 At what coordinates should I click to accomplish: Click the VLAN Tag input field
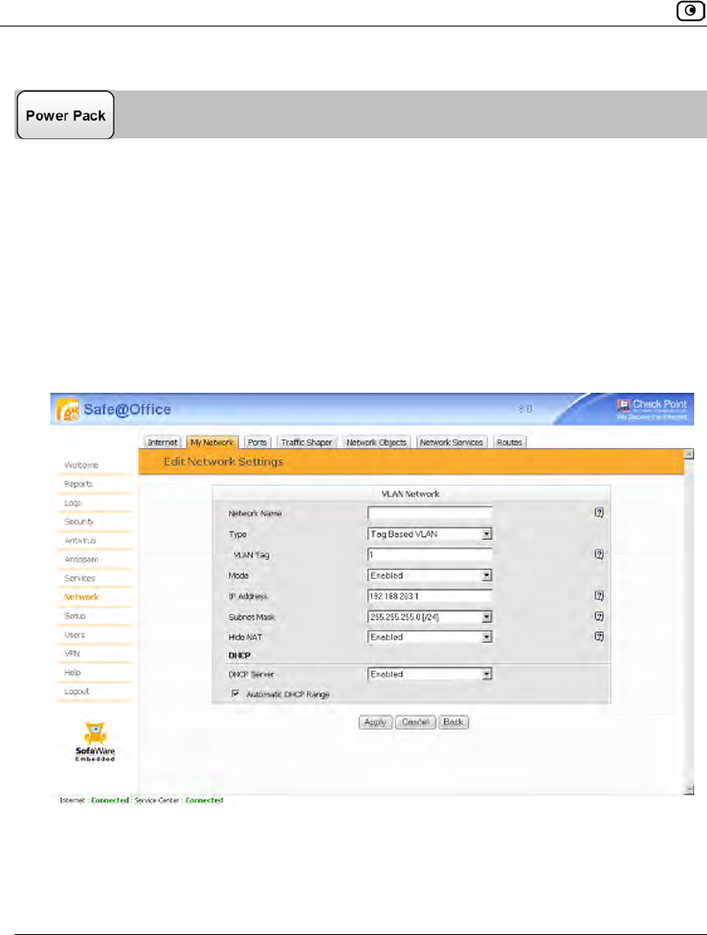click(429, 554)
